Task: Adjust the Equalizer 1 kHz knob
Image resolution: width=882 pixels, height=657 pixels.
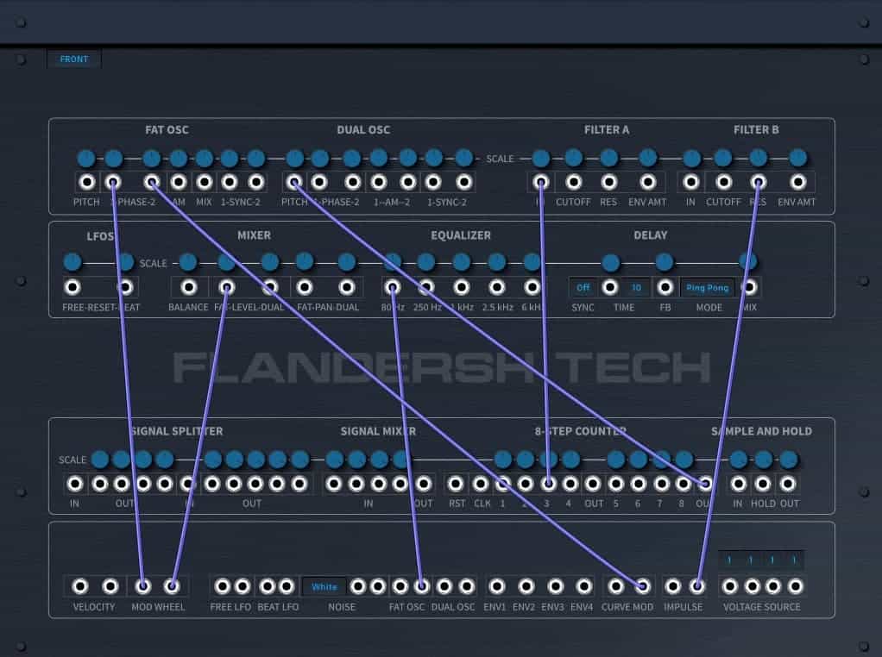Action: [461, 262]
